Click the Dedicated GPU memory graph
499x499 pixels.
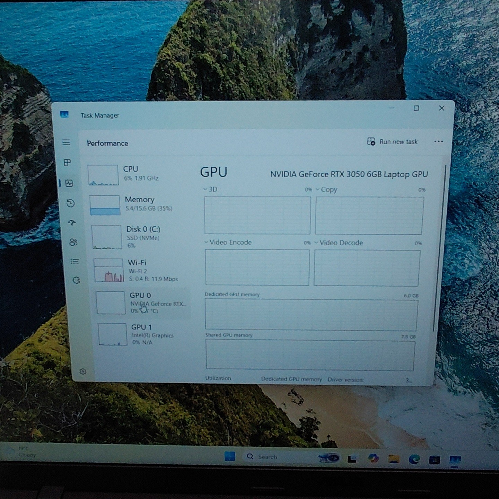[x=311, y=315]
